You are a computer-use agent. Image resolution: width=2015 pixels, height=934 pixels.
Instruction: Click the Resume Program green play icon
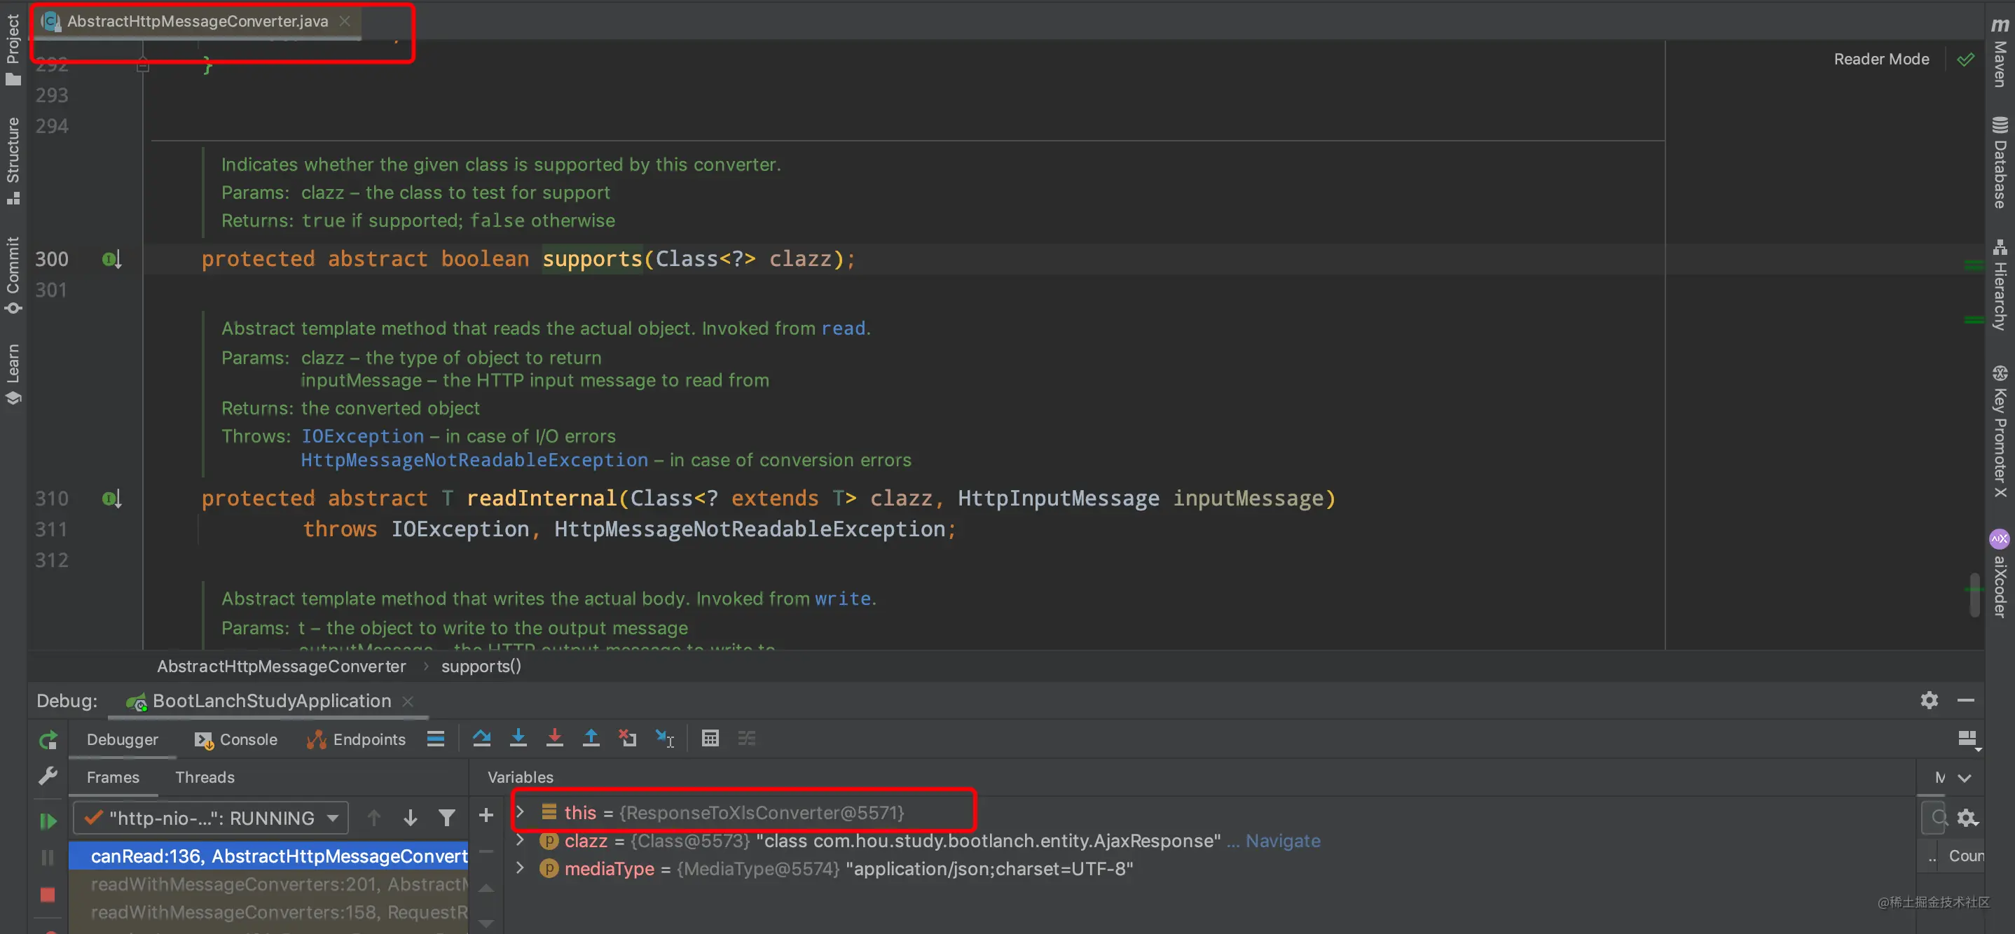pyautogui.click(x=48, y=821)
